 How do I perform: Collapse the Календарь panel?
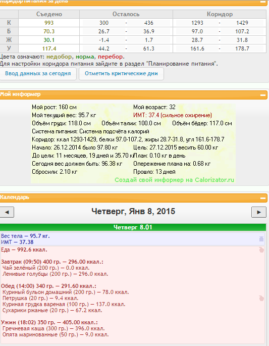(x=262, y=198)
